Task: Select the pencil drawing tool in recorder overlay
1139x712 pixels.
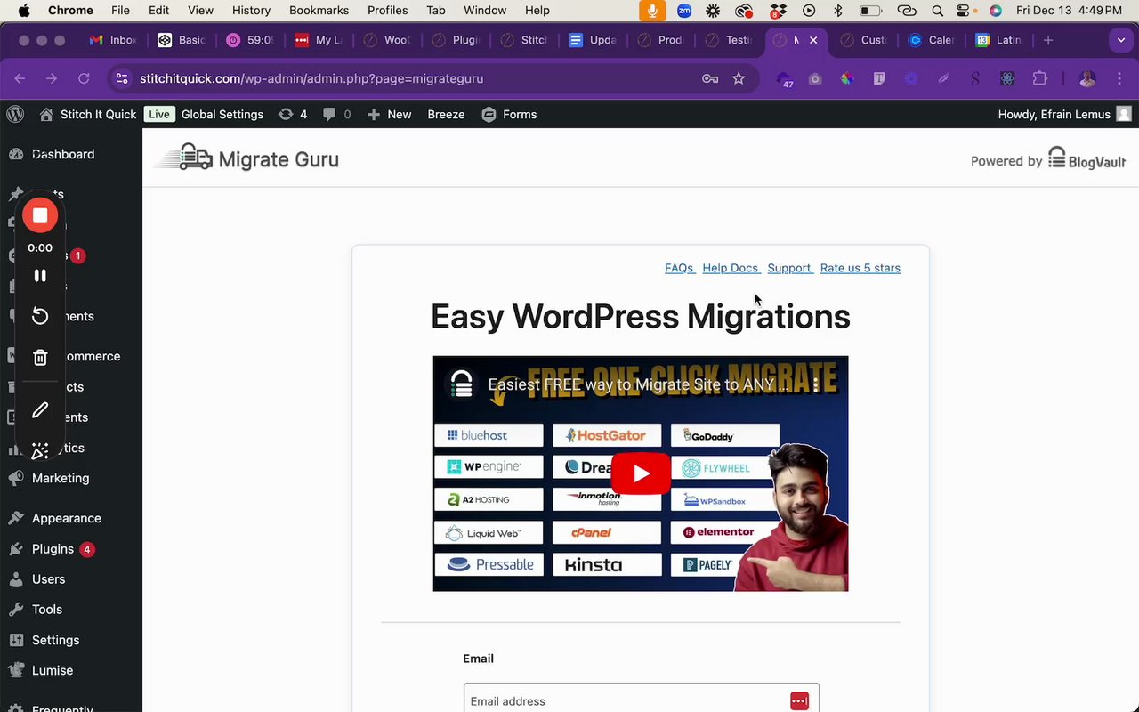Action: coord(40,410)
